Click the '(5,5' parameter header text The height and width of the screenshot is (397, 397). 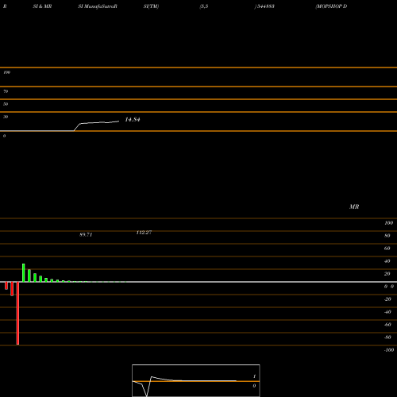pos(204,6)
